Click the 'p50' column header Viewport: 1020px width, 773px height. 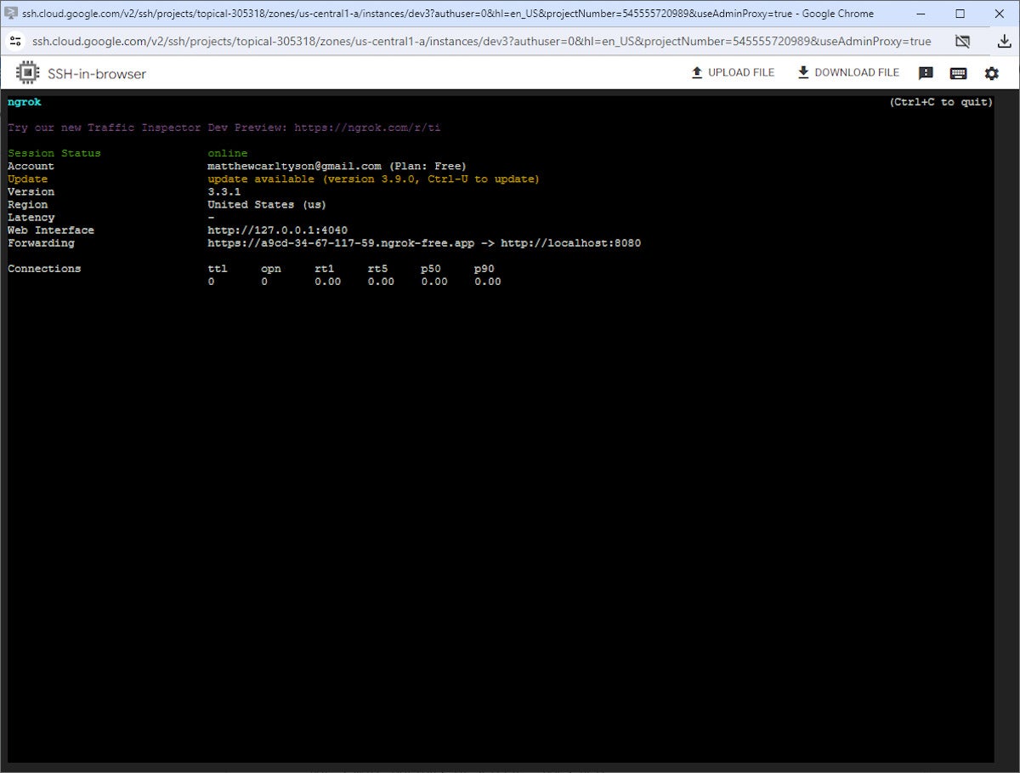[431, 268]
